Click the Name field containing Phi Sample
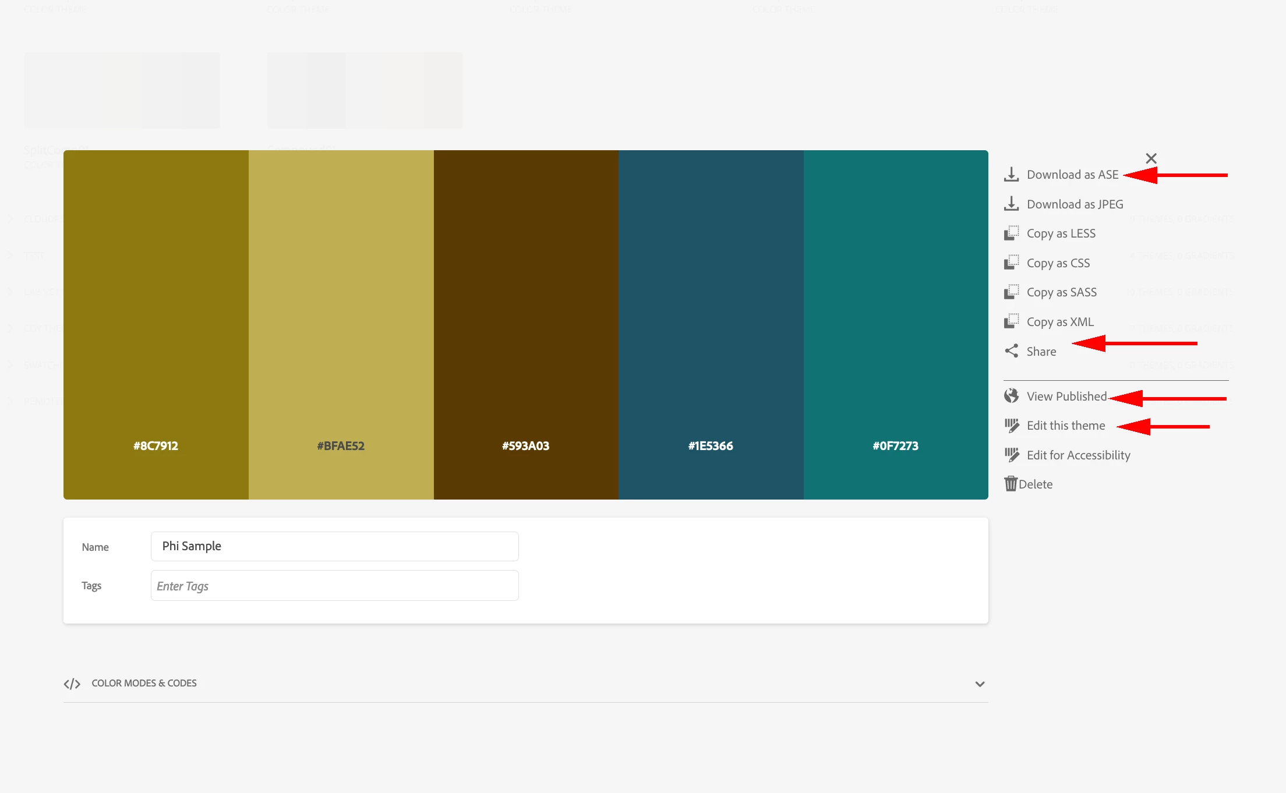This screenshot has height=793, width=1286. pyautogui.click(x=334, y=546)
